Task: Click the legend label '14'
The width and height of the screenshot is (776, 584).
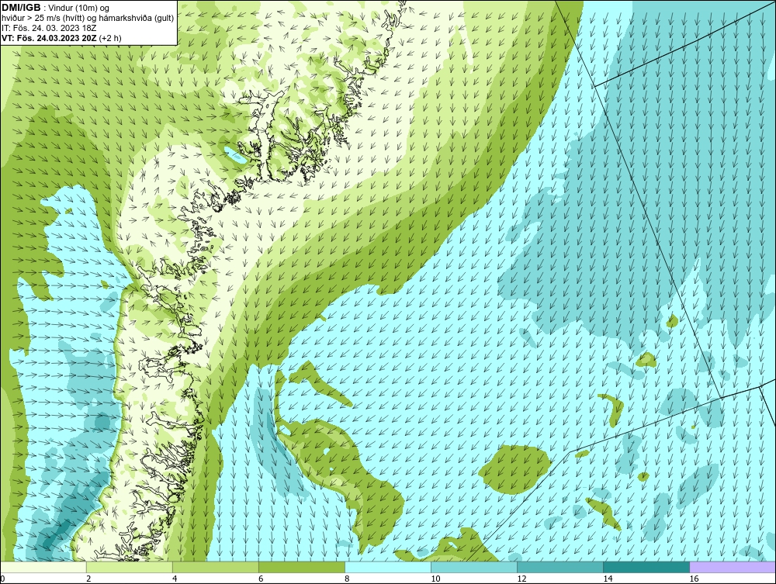Action: pyautogui.click(x=608, y=579)
